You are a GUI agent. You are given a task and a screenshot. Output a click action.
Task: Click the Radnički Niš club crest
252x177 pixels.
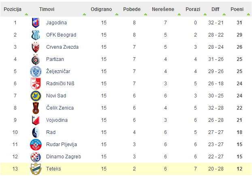point(36,84)
